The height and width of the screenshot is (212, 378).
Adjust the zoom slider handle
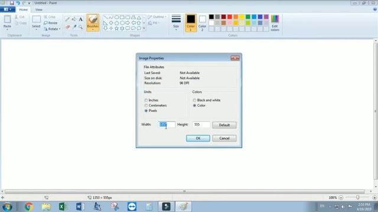(357, 197)
